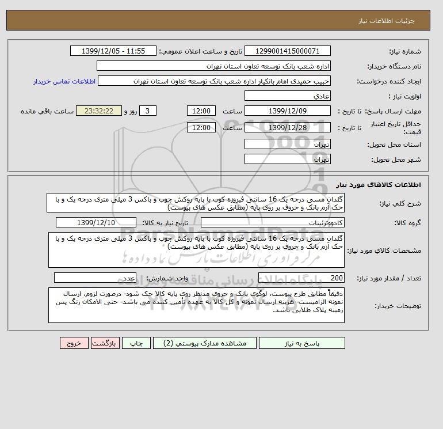443x429 pixels.
Task: Click the ساعت باقی مانده label
Action: tap(47, 111)
